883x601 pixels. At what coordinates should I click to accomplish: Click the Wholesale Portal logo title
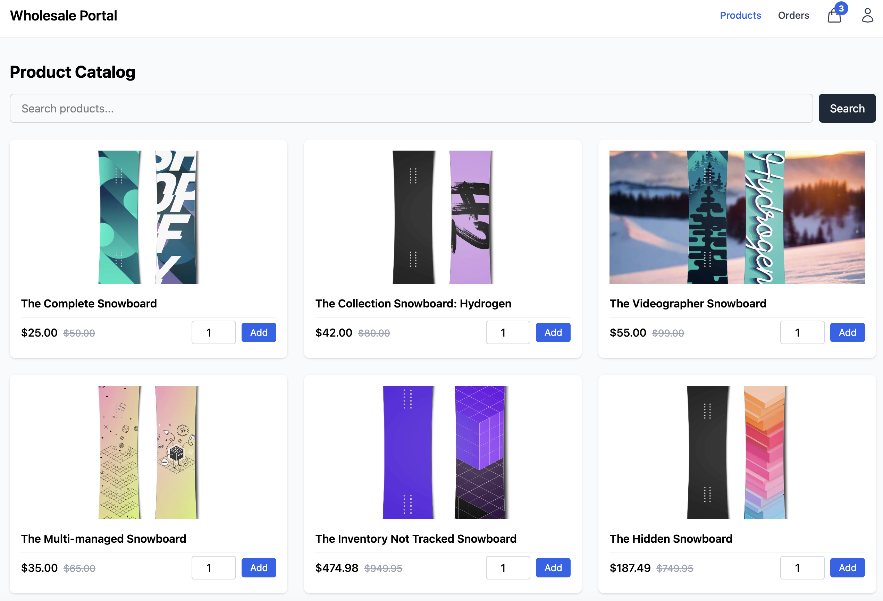(x=64, y=16)
